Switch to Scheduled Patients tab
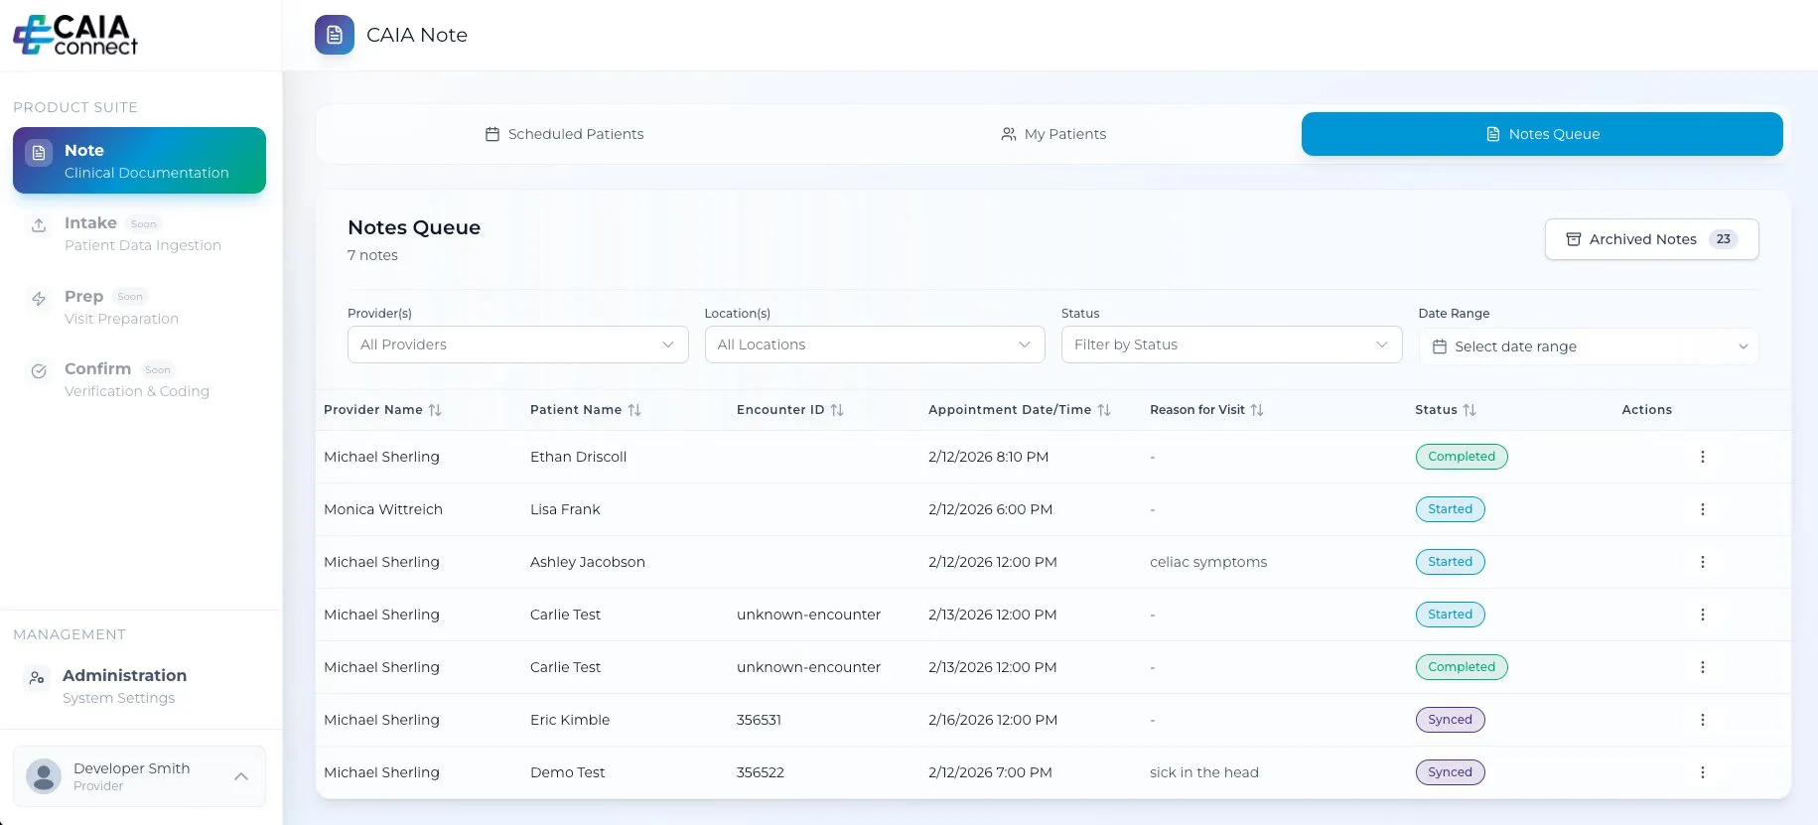Image resolution: width=1818 pixels, height=825 pixels. click(564, 134)
